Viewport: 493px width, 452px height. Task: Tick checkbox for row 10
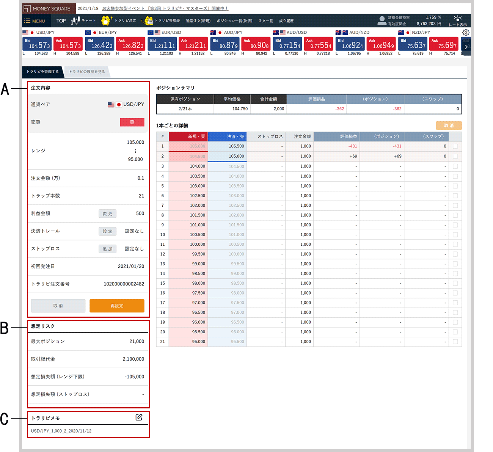[455, 234]
